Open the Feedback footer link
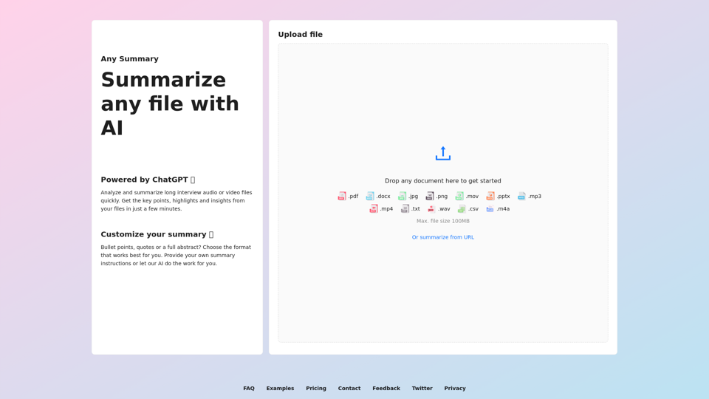The width and height of the screenshot is (709, 399). tap(386, 388)
